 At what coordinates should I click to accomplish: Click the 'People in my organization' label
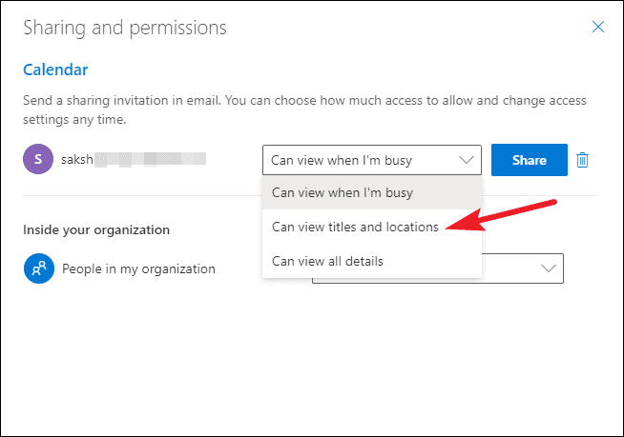point(138,268)
